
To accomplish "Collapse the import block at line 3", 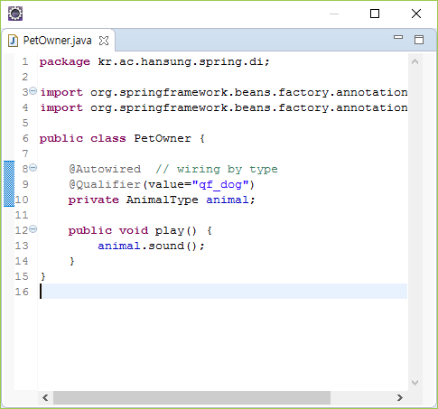I will point(33,90).
